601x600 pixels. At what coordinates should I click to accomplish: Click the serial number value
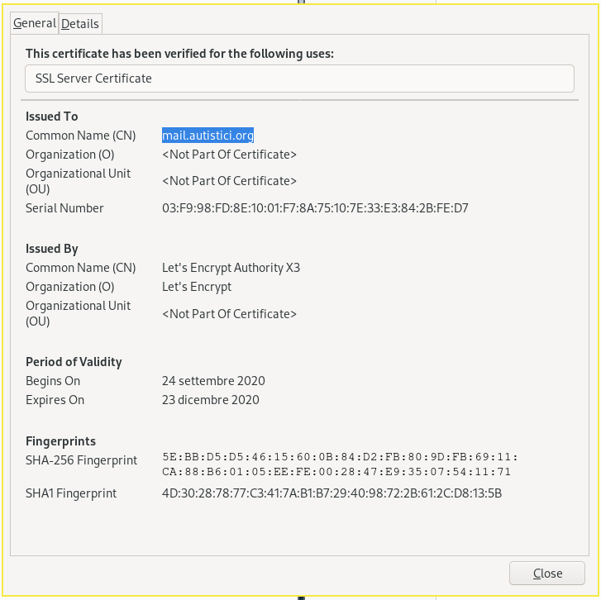coord(315,208)
